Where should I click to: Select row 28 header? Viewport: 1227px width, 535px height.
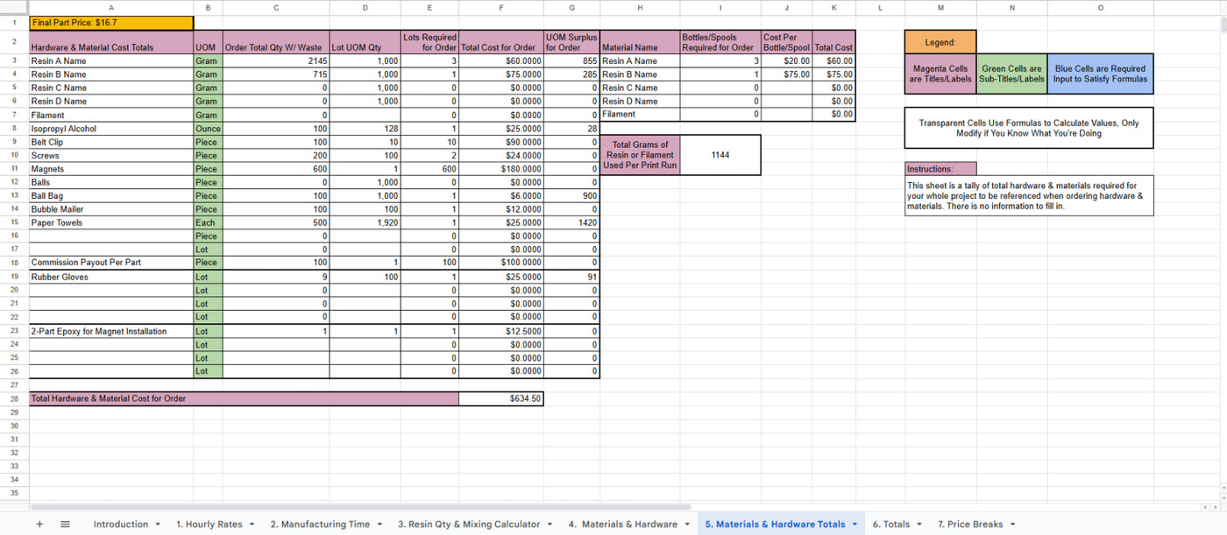pos(14,398)
